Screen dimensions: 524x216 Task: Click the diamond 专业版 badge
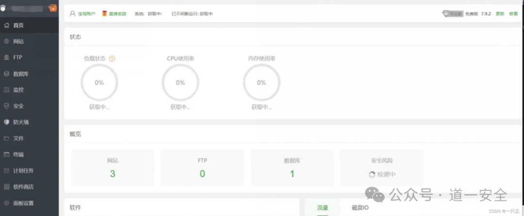pos(453,14)
